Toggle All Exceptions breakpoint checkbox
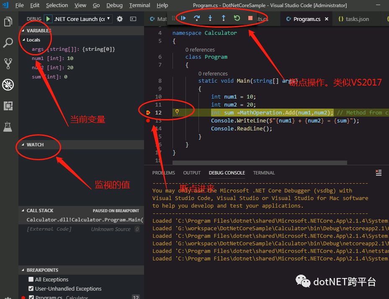Viewport: 389px width, 299px height. tap(31, 279)
